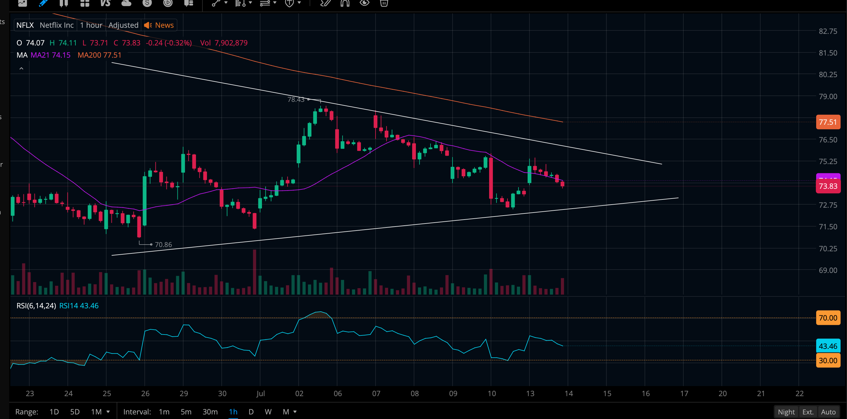The height and width of the screenshot is (419, 847).
Task: Switch interval to 1m
Action: click(x=164, y=412)
